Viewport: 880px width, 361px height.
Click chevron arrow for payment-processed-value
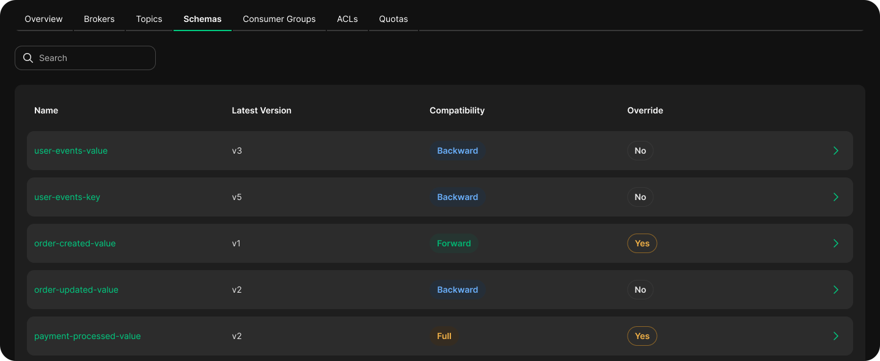[836, 336]
